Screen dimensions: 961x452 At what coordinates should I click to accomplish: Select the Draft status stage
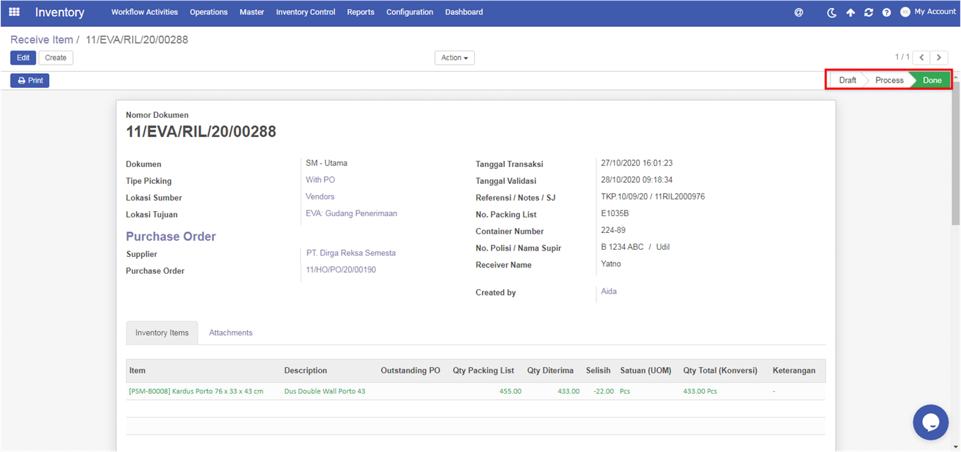point(847,80)
